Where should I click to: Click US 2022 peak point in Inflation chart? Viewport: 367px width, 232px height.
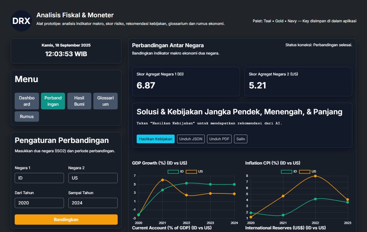[315, 176]
